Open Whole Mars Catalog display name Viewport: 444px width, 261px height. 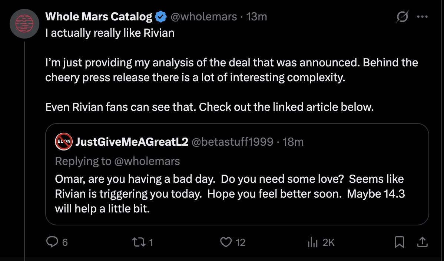(99, 17)
